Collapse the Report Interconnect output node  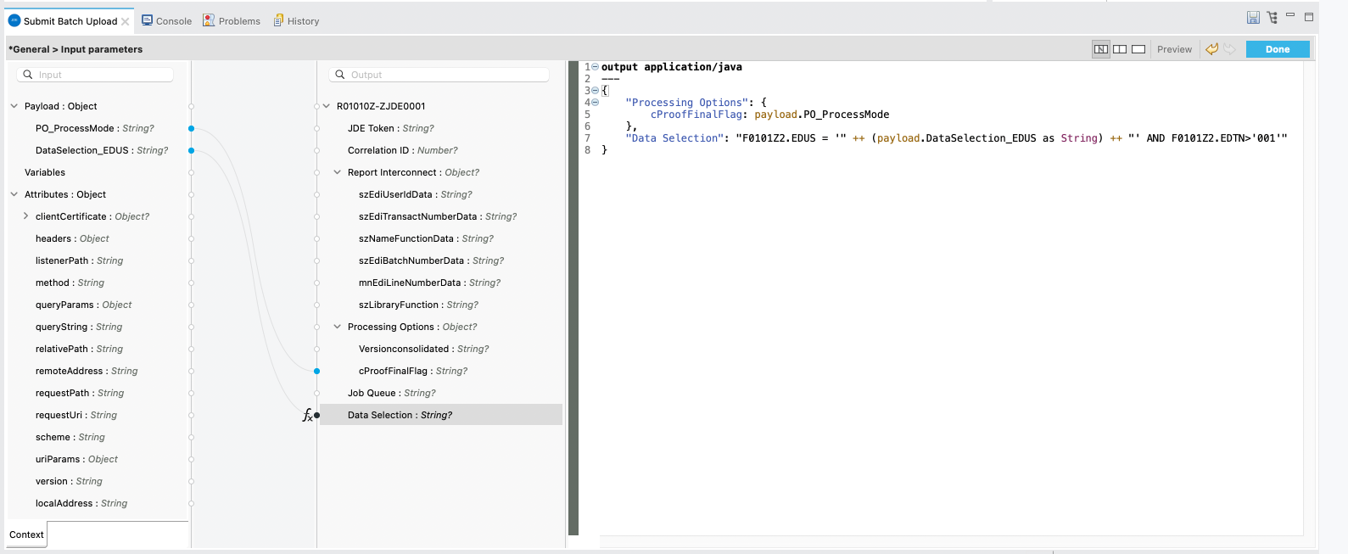tap(338, 172)
